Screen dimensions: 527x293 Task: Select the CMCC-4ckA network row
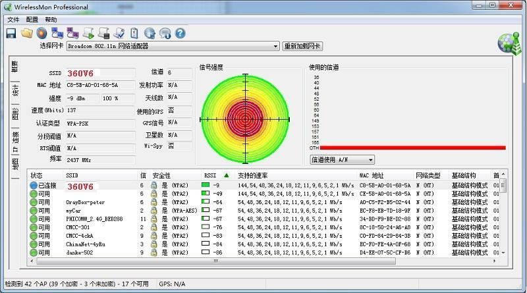[x=264, y=236]
